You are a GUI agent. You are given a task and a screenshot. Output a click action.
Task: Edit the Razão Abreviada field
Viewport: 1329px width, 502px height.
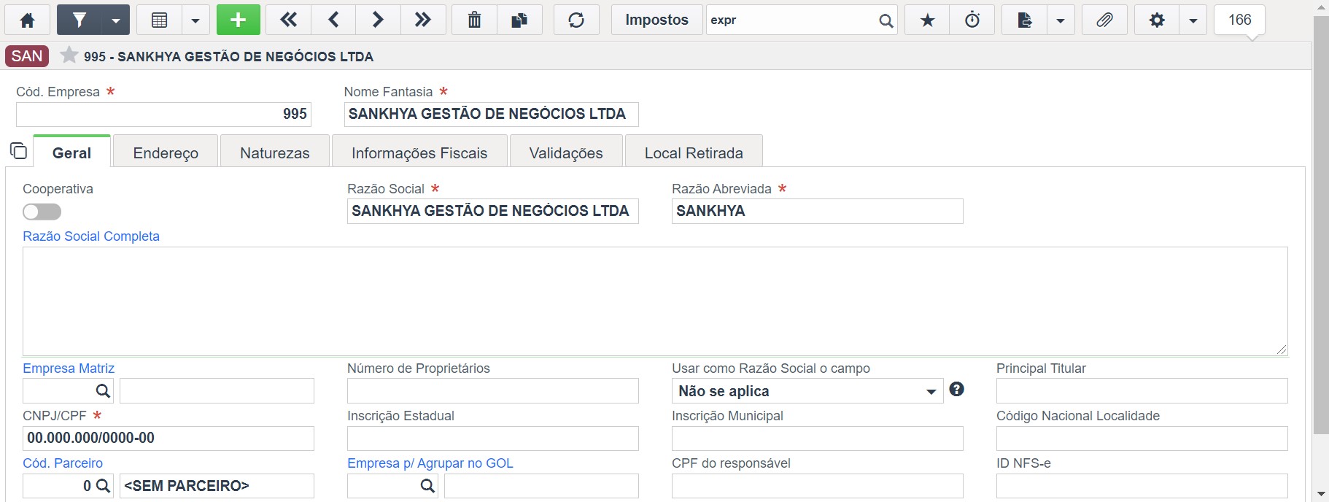(817, 212)
